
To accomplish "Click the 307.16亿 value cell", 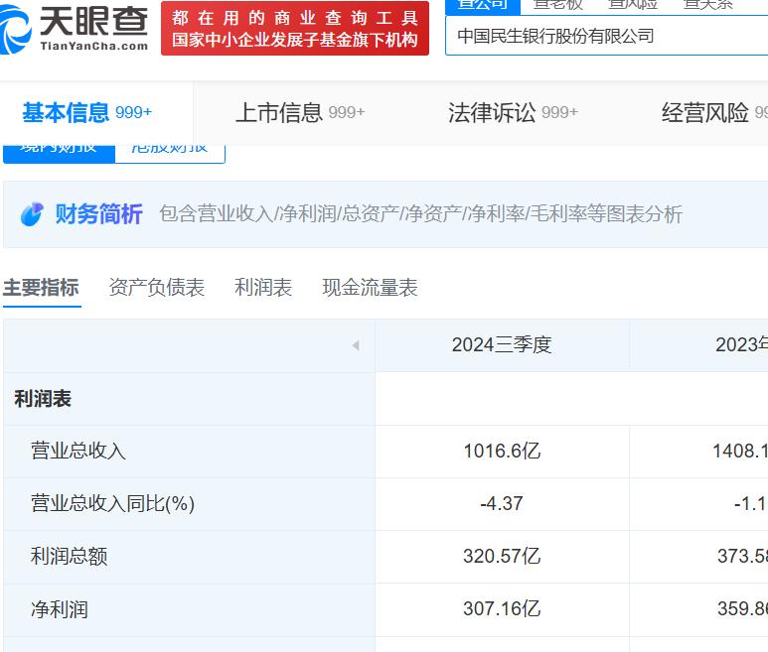I will 502,609.
